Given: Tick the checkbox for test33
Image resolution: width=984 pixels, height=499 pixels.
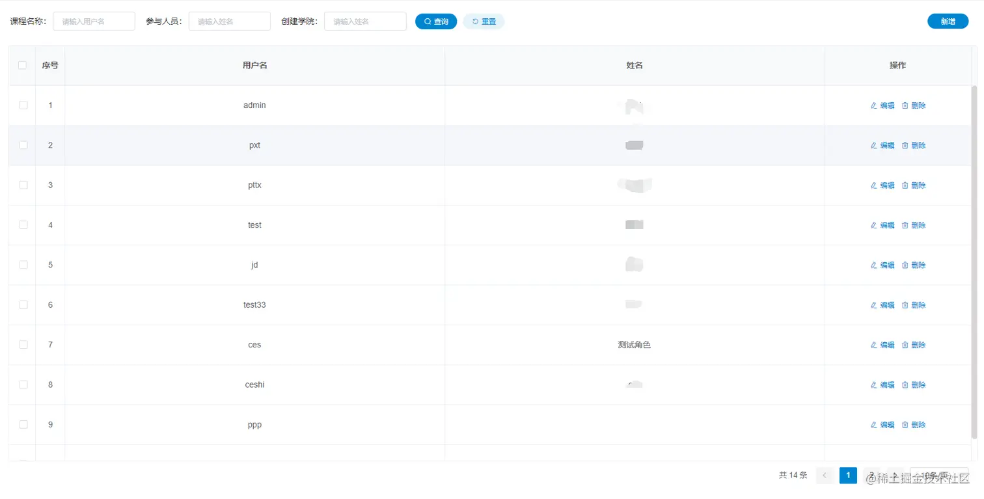Looking at the screenshot, I should click(x=23, y=304).
